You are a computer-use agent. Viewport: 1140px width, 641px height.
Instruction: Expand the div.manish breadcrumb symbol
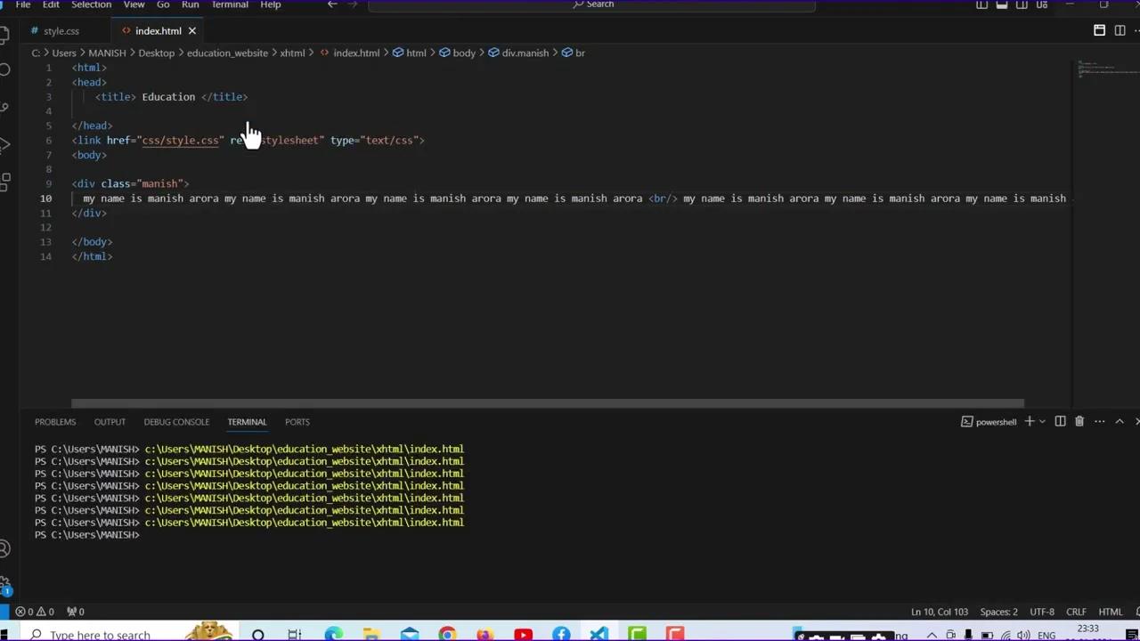(x=517, y=53)
